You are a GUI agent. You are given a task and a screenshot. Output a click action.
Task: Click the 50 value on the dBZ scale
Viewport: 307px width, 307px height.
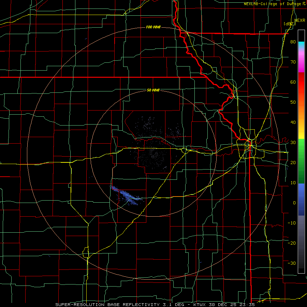point(293,102)
